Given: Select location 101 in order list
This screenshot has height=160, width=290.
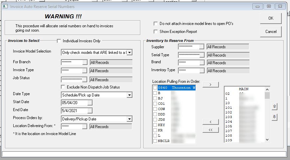Looking at the screenshot, I should 244,108.
